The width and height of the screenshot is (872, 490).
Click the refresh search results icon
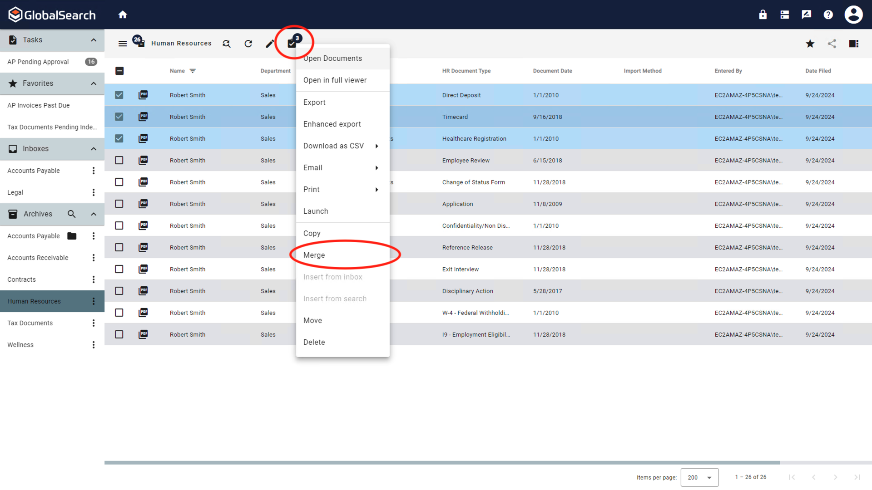248,44
